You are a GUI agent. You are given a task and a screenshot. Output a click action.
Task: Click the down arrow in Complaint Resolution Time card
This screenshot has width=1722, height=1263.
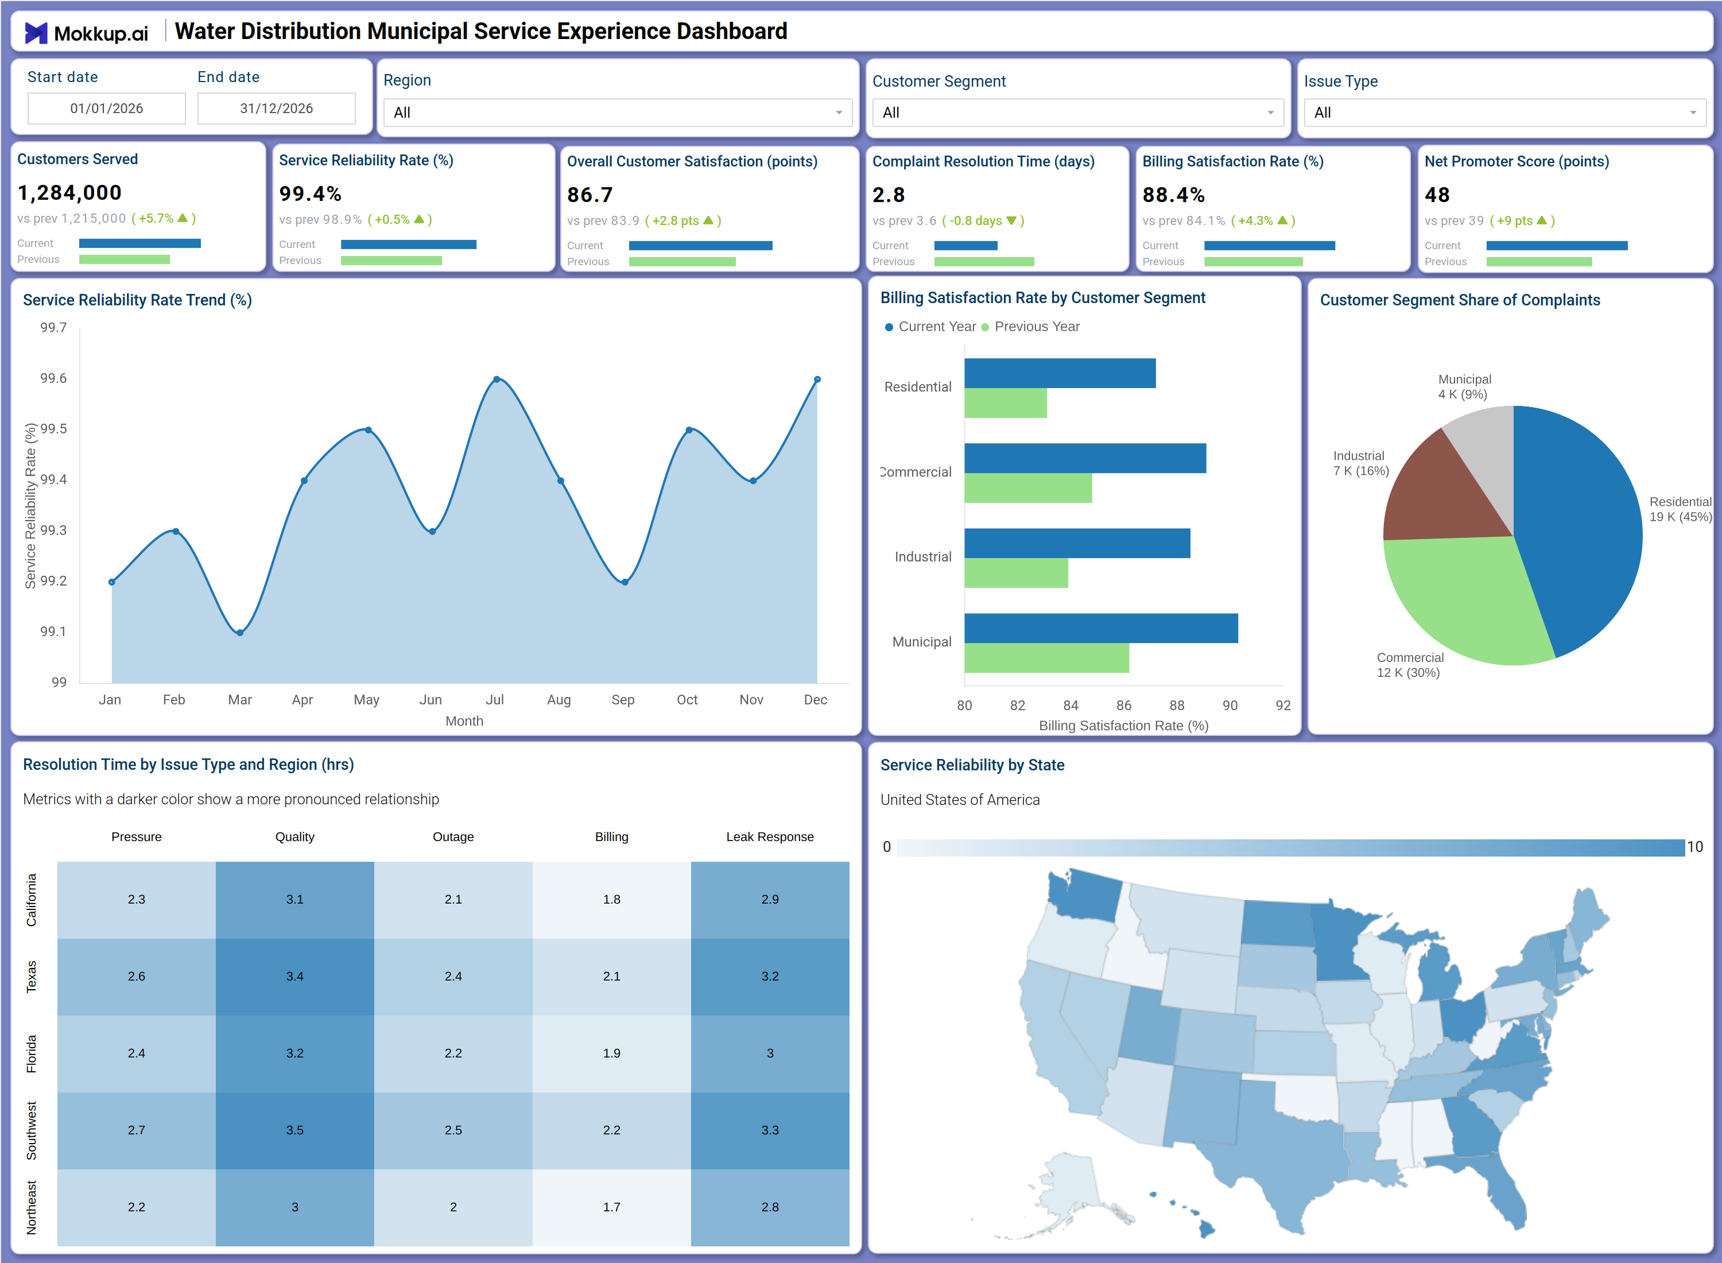(1011, 221)
